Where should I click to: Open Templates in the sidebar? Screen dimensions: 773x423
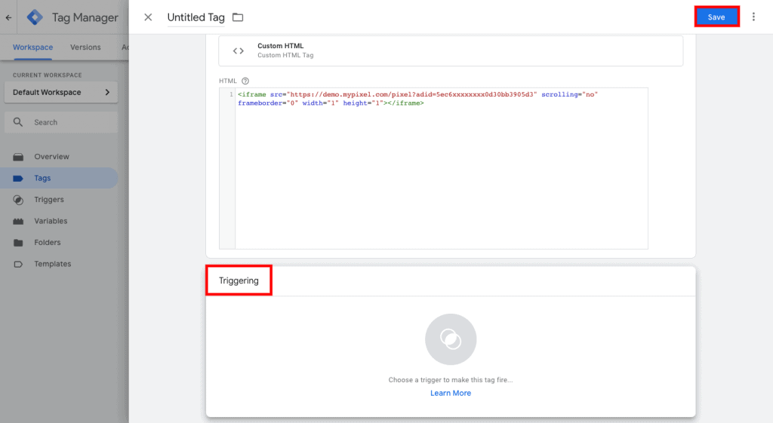[52, 264]
